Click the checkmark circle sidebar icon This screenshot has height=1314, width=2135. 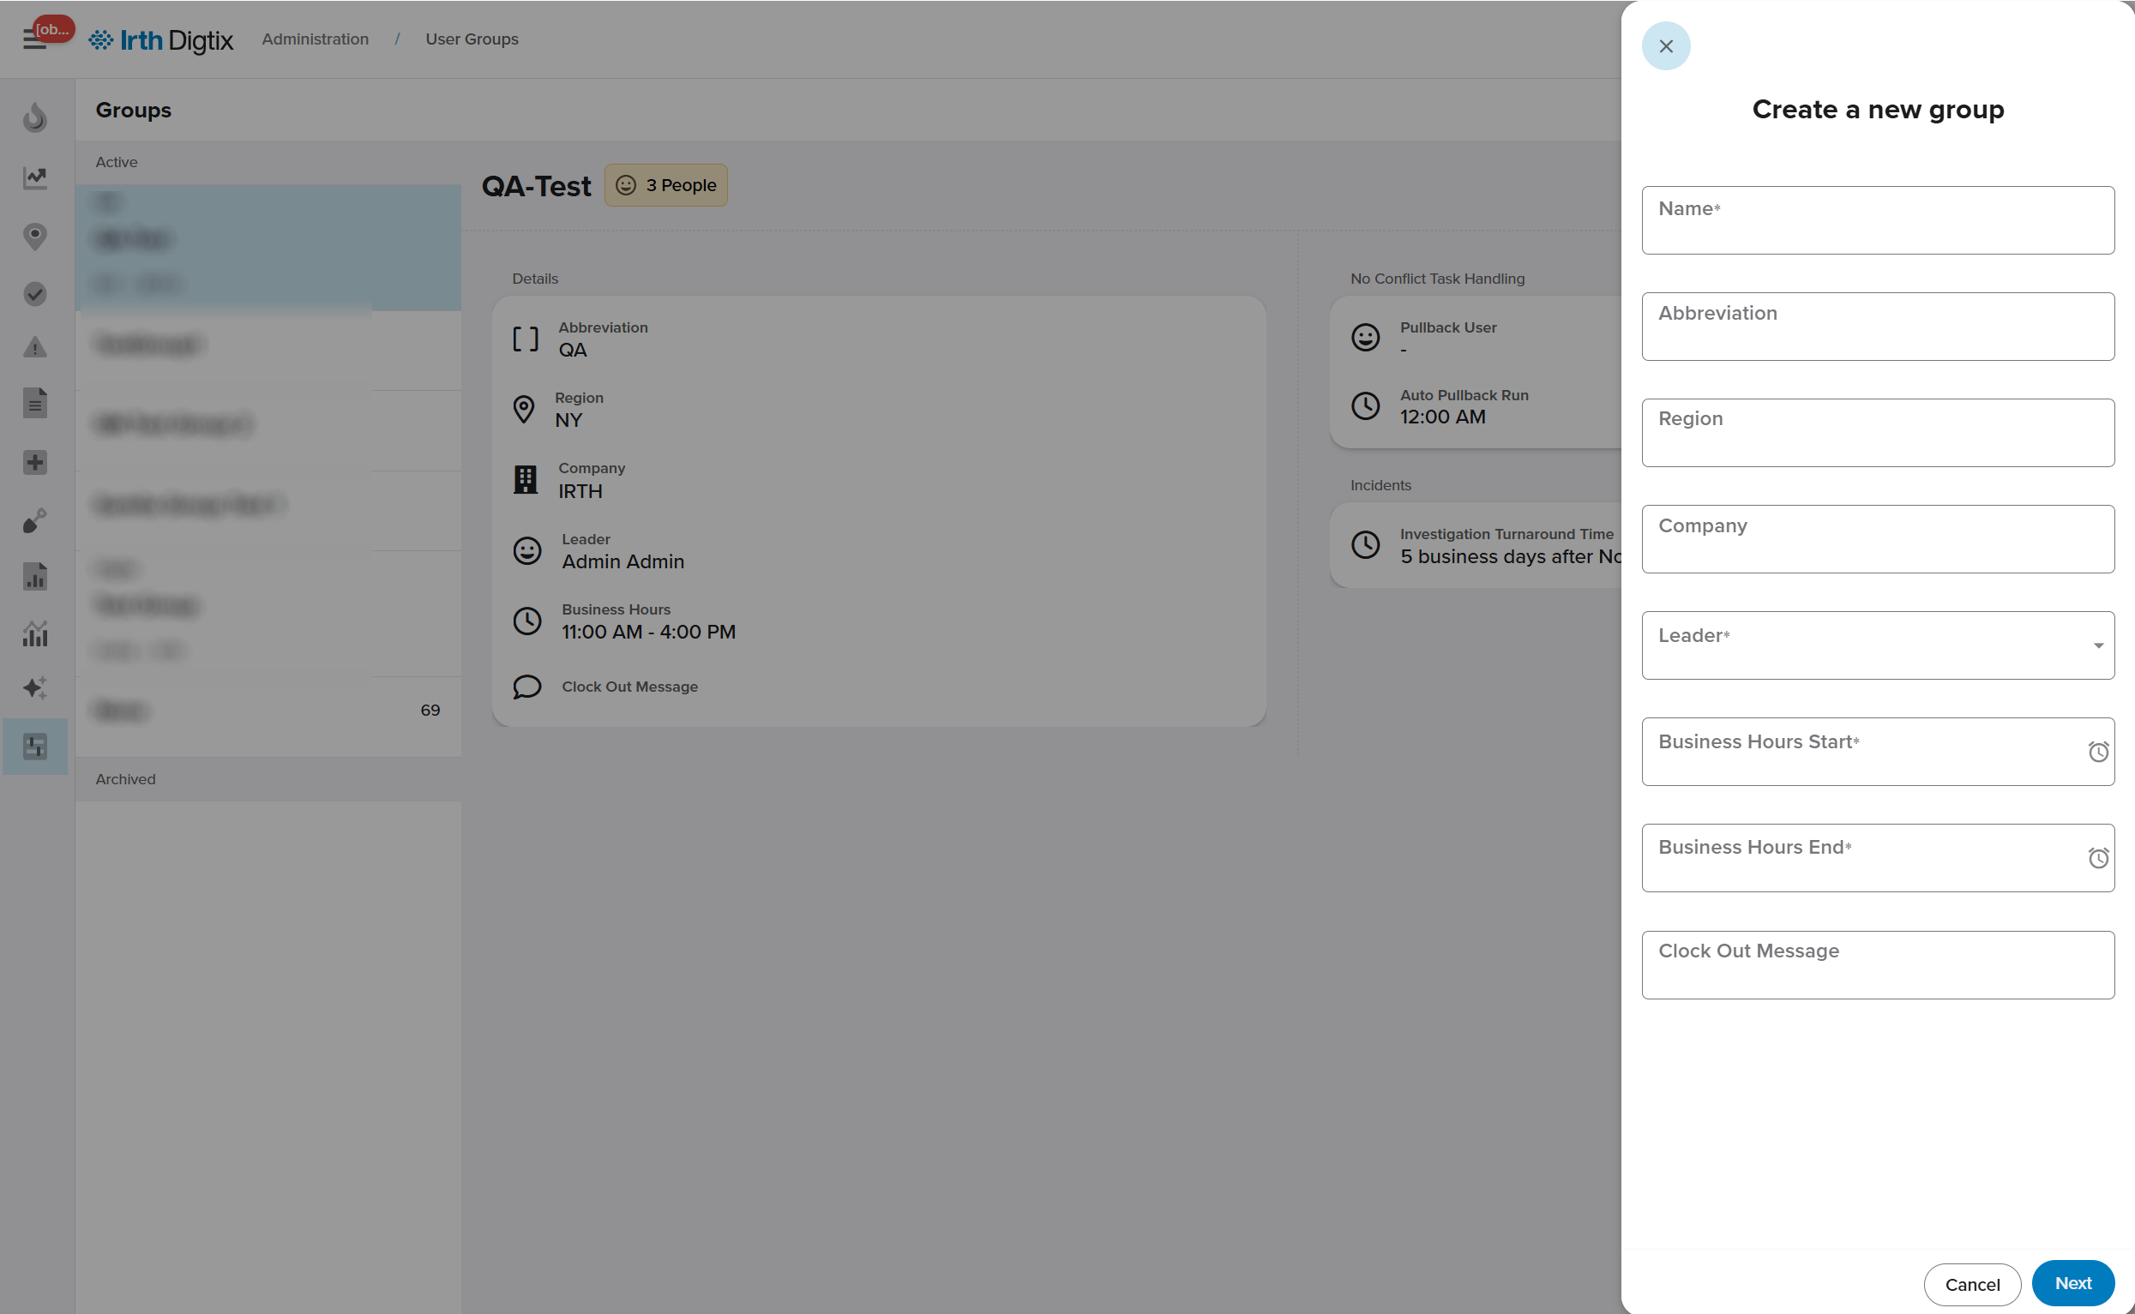tap(35, 294)
